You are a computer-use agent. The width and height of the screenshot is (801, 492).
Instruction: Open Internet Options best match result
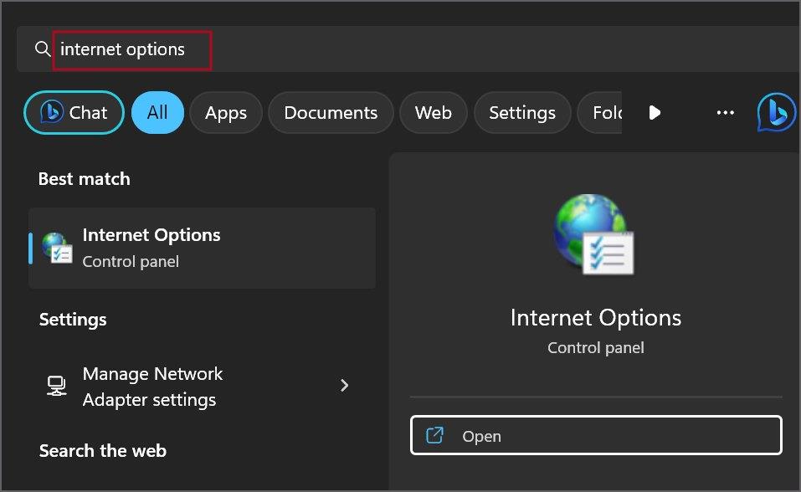click(203, 249)
